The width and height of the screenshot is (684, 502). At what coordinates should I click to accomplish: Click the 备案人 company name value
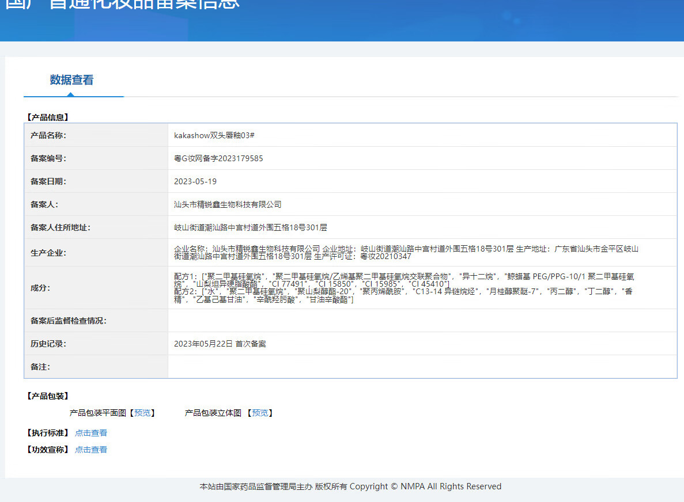pos(228,204)
